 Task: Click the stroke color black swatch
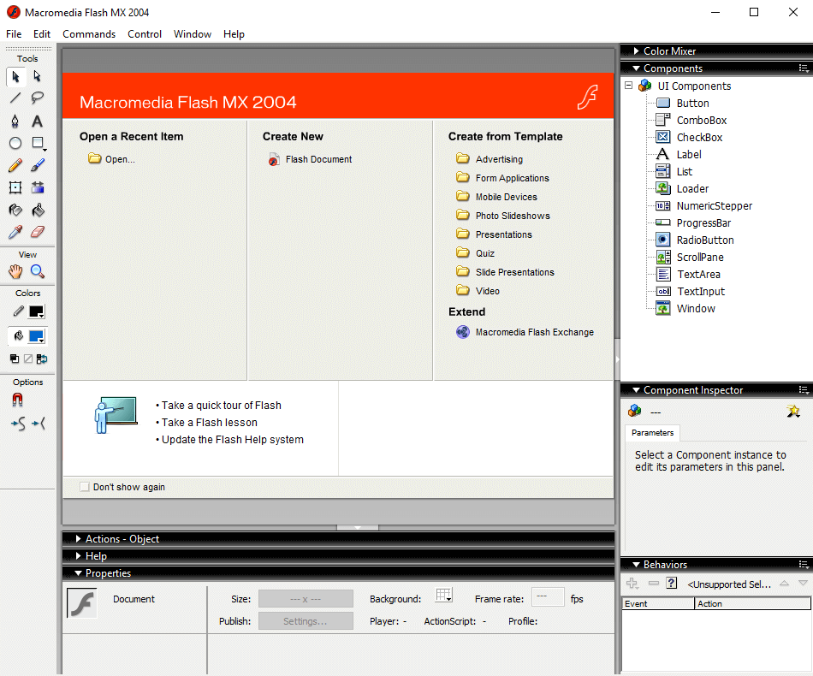point(36,311)
